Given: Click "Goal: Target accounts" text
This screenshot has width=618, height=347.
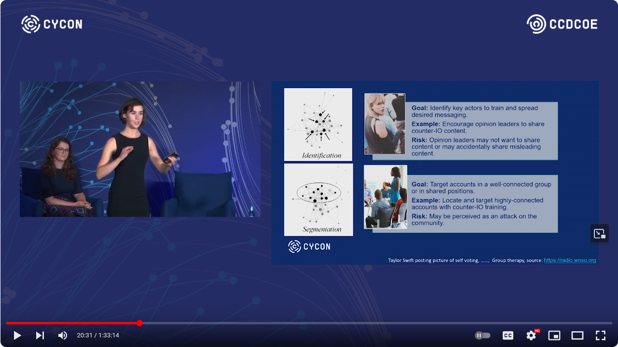Looking at the screenshot, I should [481, 187].
